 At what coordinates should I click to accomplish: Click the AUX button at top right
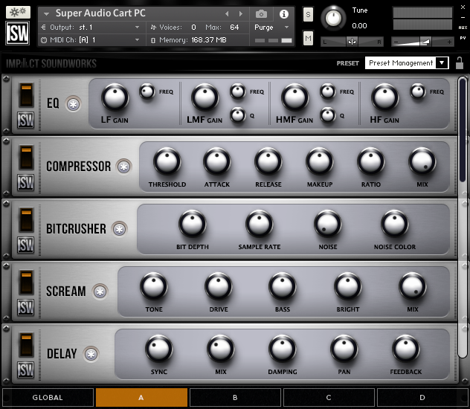(463, 28)
